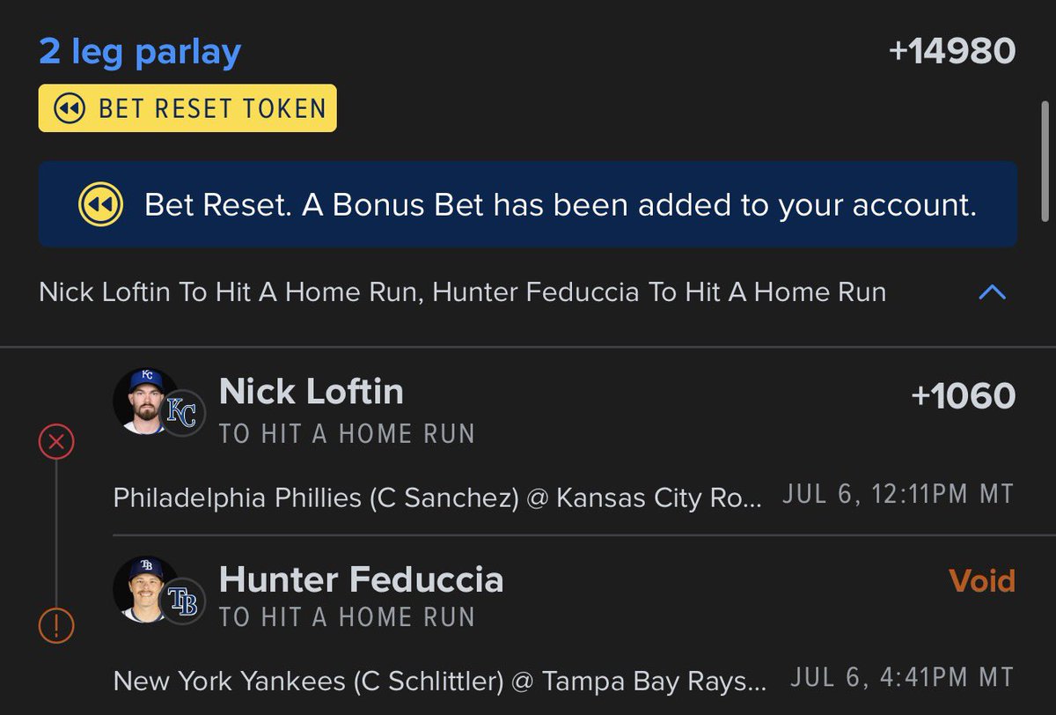
Task: Select the Hunter Feduccia player name
Action: 362,579
